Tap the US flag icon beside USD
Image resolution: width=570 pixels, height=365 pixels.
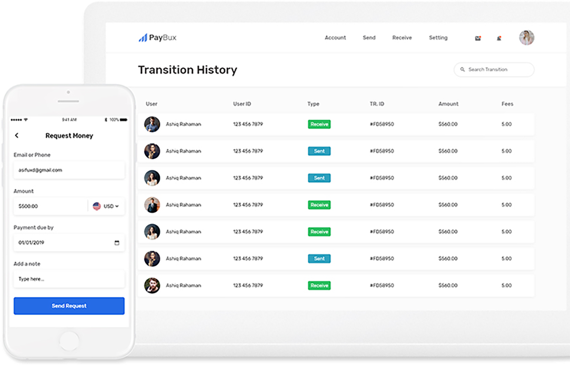[97, 206]
